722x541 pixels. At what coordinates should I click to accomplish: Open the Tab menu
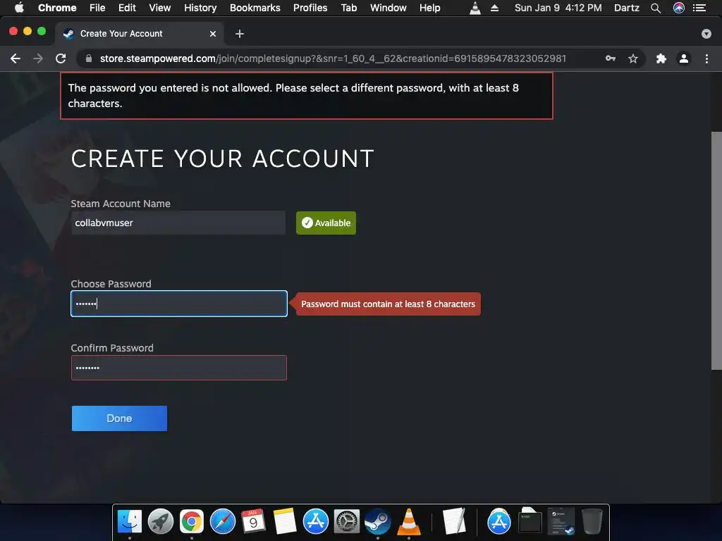349,8
